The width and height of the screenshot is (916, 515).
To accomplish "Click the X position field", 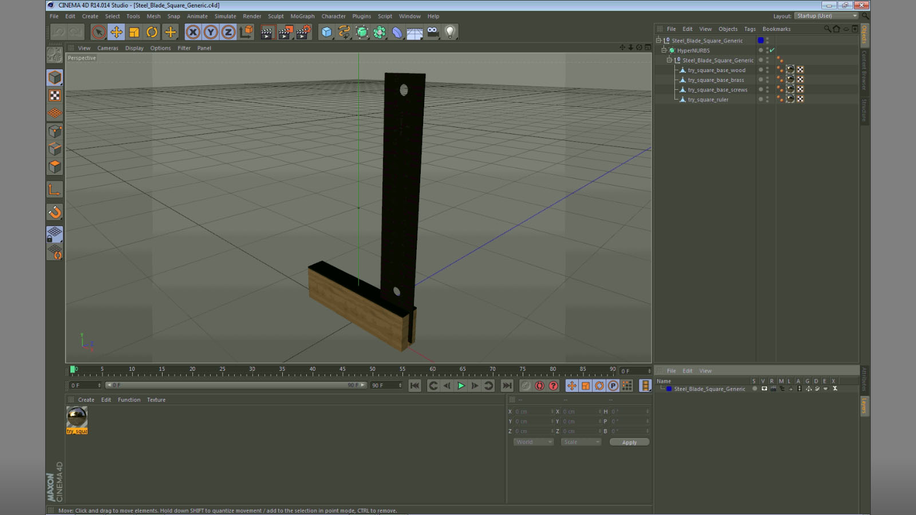I will tap(533, 411).
